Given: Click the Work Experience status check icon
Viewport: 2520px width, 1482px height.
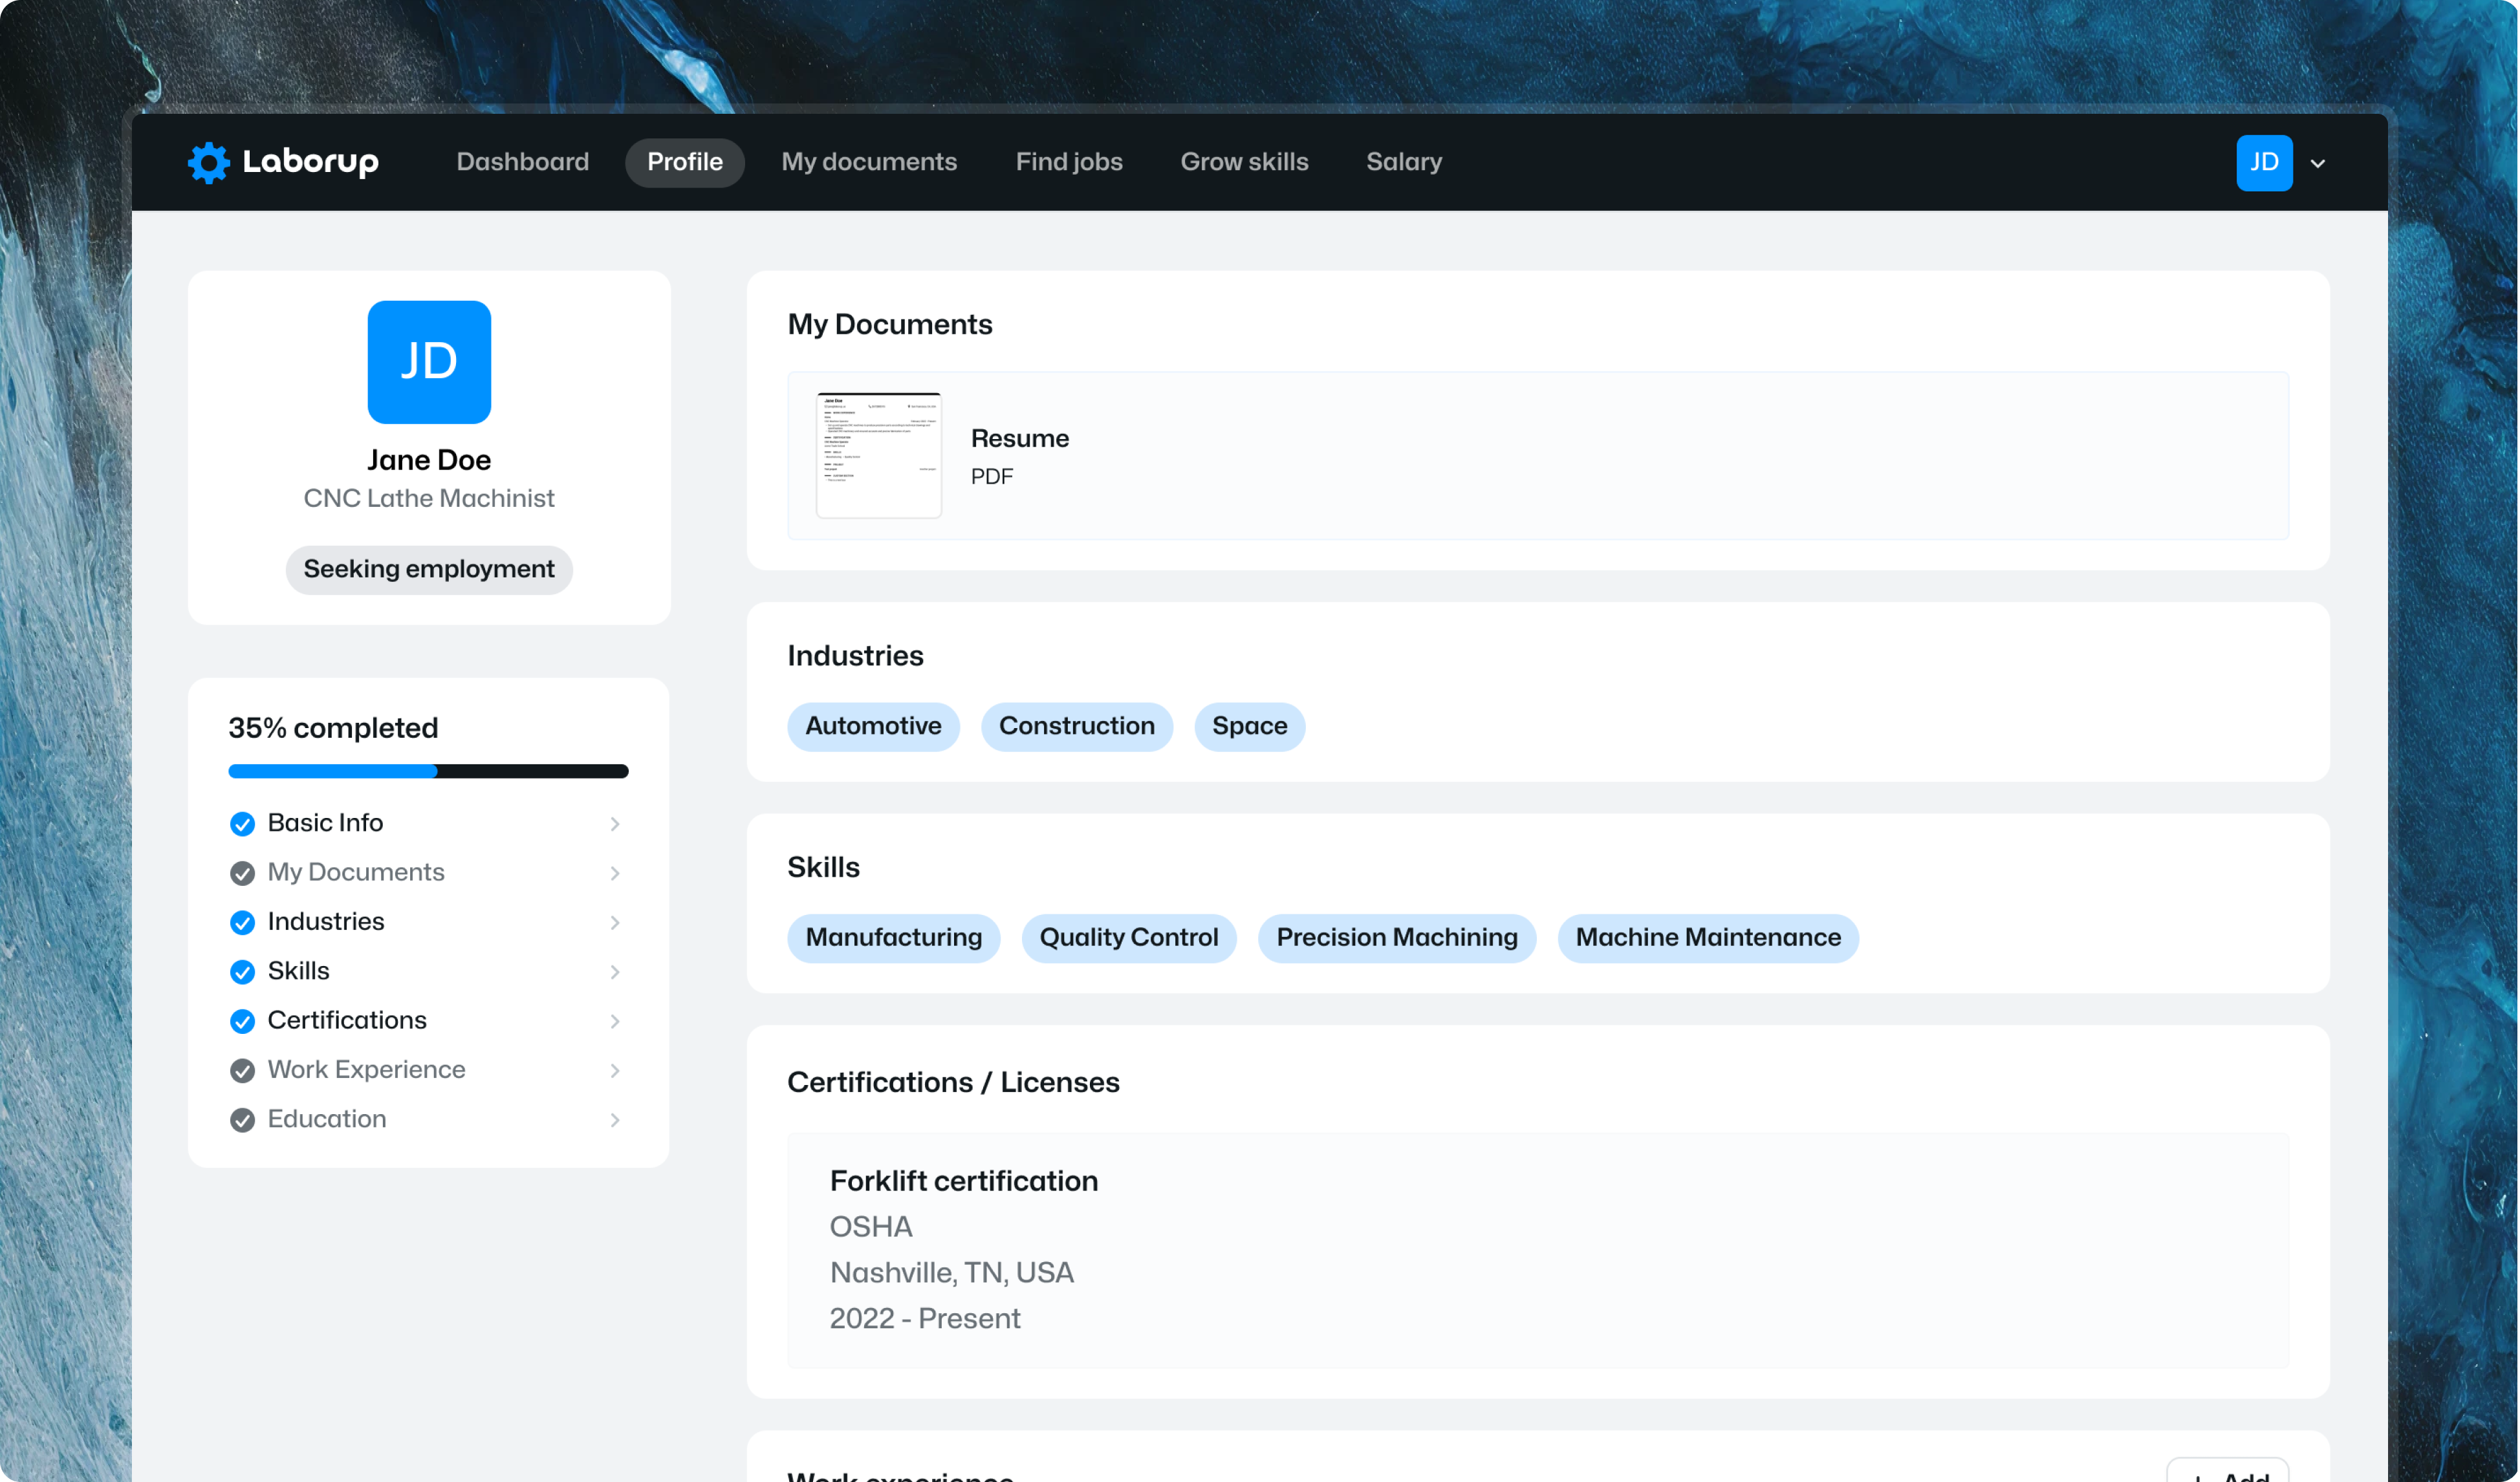Looking at the screenshot, I should click(242, 1069).
